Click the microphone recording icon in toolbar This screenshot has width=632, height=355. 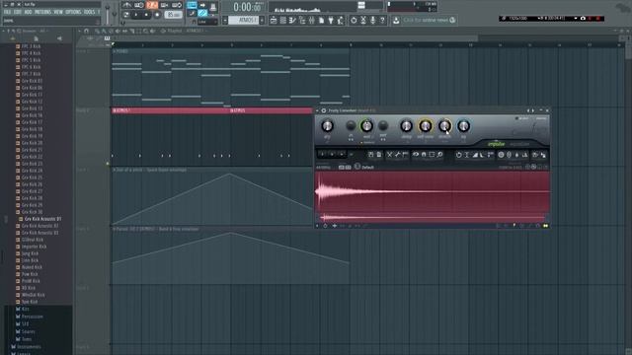(373, 20)
